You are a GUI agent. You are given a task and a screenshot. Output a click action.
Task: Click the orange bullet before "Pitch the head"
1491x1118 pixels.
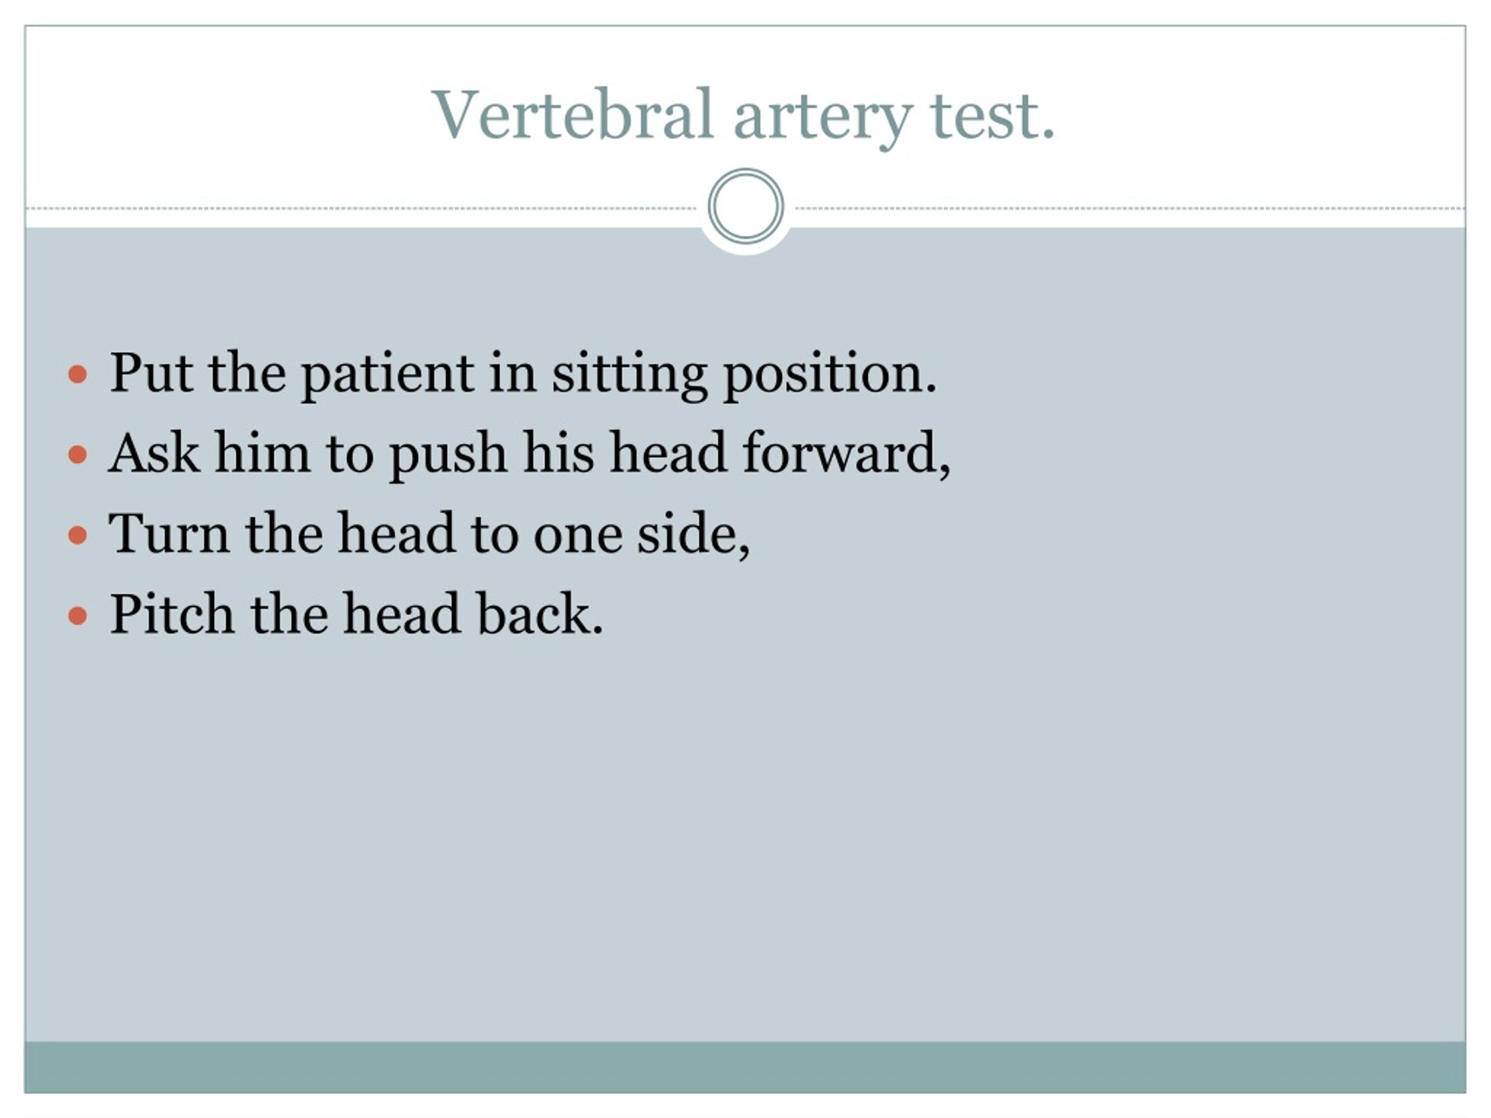pyautogui.click(x=78, y=616)
